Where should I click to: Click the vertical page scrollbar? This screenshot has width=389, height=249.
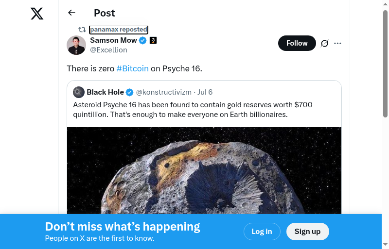click(385, 63)
